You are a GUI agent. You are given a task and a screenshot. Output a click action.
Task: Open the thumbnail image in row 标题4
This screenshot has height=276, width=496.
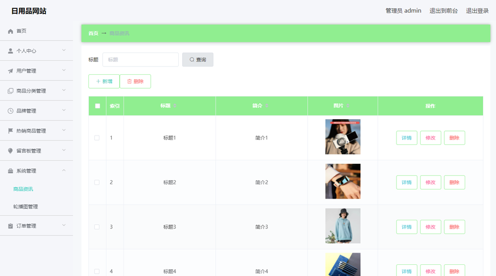click(343, 264)
